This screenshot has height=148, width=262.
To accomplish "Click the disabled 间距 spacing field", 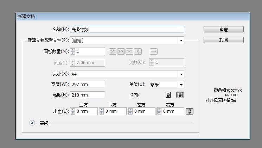I will coord(88,63).
